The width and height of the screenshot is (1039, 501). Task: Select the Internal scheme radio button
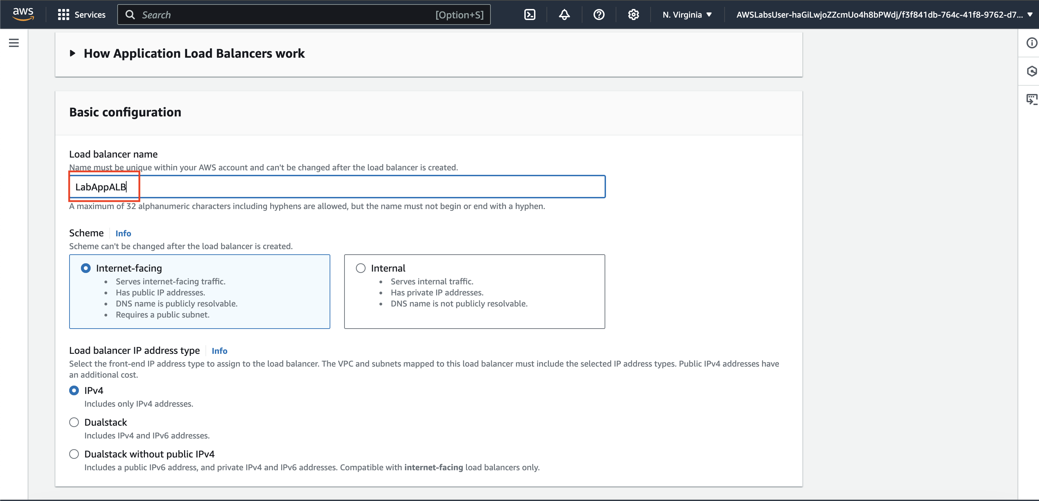pos(361,268)
